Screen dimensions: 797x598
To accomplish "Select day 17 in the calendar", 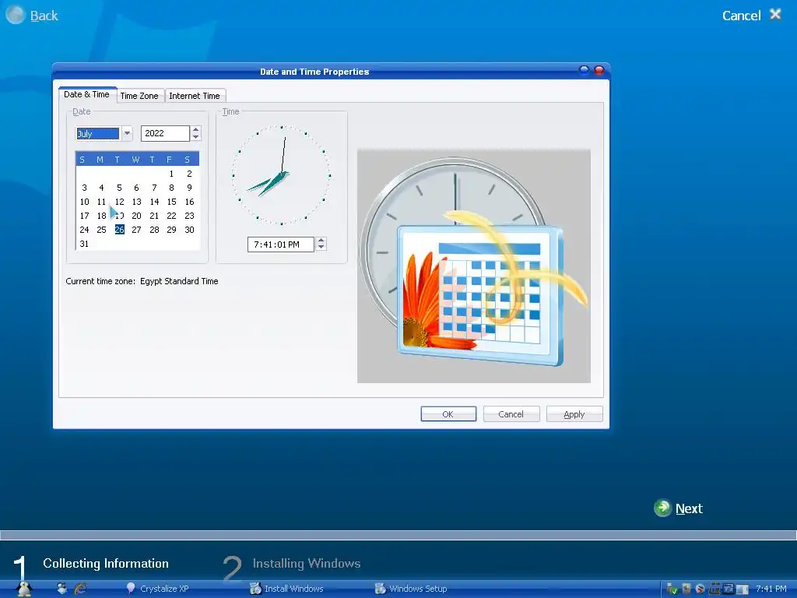I will [84, 216].
